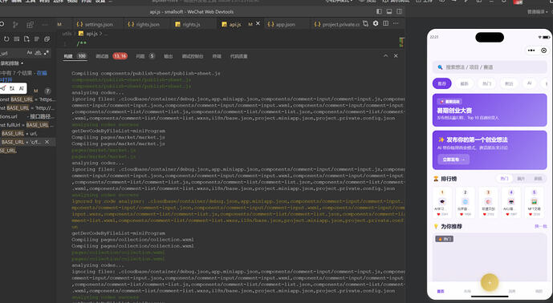Maximize the panel with the up chevron

385,55
